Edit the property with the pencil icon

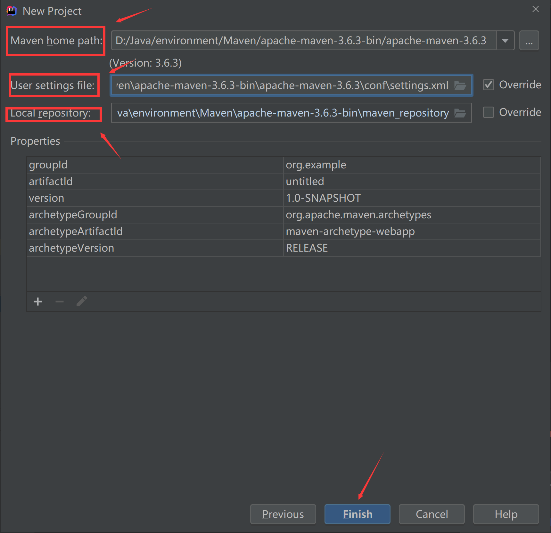[82, 302]
